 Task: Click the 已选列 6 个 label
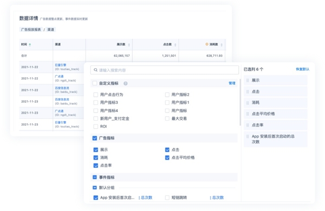click(x=253, y=69)
